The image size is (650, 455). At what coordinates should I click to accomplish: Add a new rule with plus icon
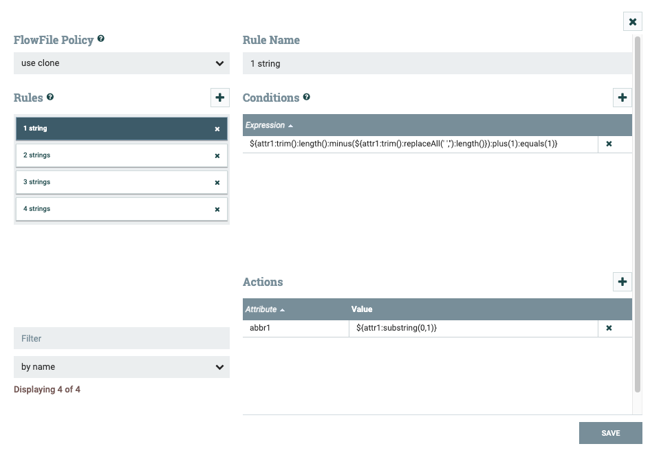(219, 98)
